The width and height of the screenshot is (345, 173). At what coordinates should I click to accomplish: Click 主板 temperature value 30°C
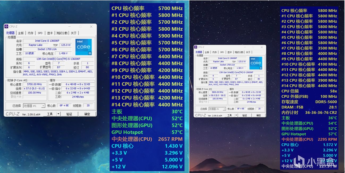click(x=177, y=112)
